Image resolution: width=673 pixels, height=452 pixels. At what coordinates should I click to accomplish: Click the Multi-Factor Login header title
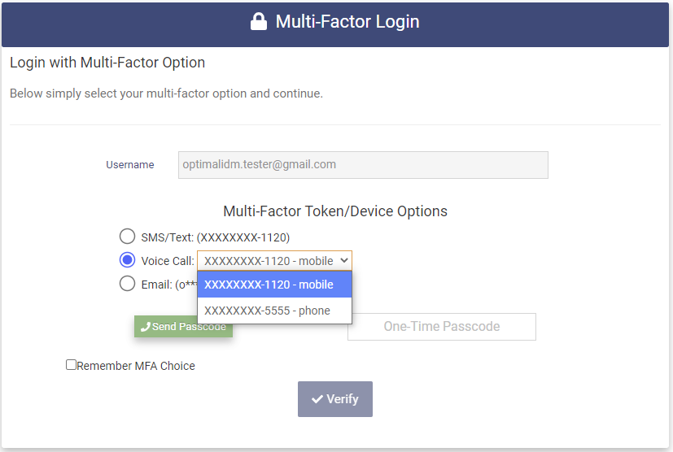coord(347,22)
